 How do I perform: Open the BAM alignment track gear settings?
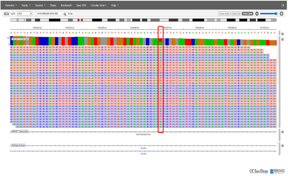pos(282,40)
